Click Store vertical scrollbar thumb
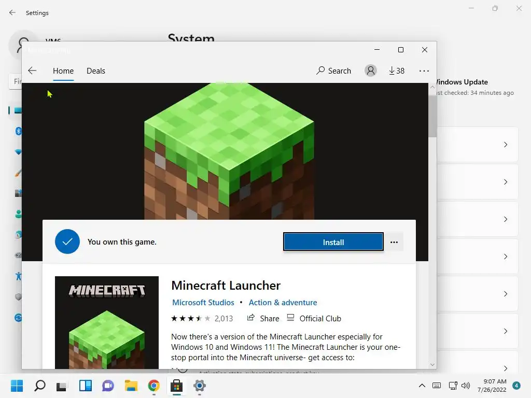 tap(432, 116)
